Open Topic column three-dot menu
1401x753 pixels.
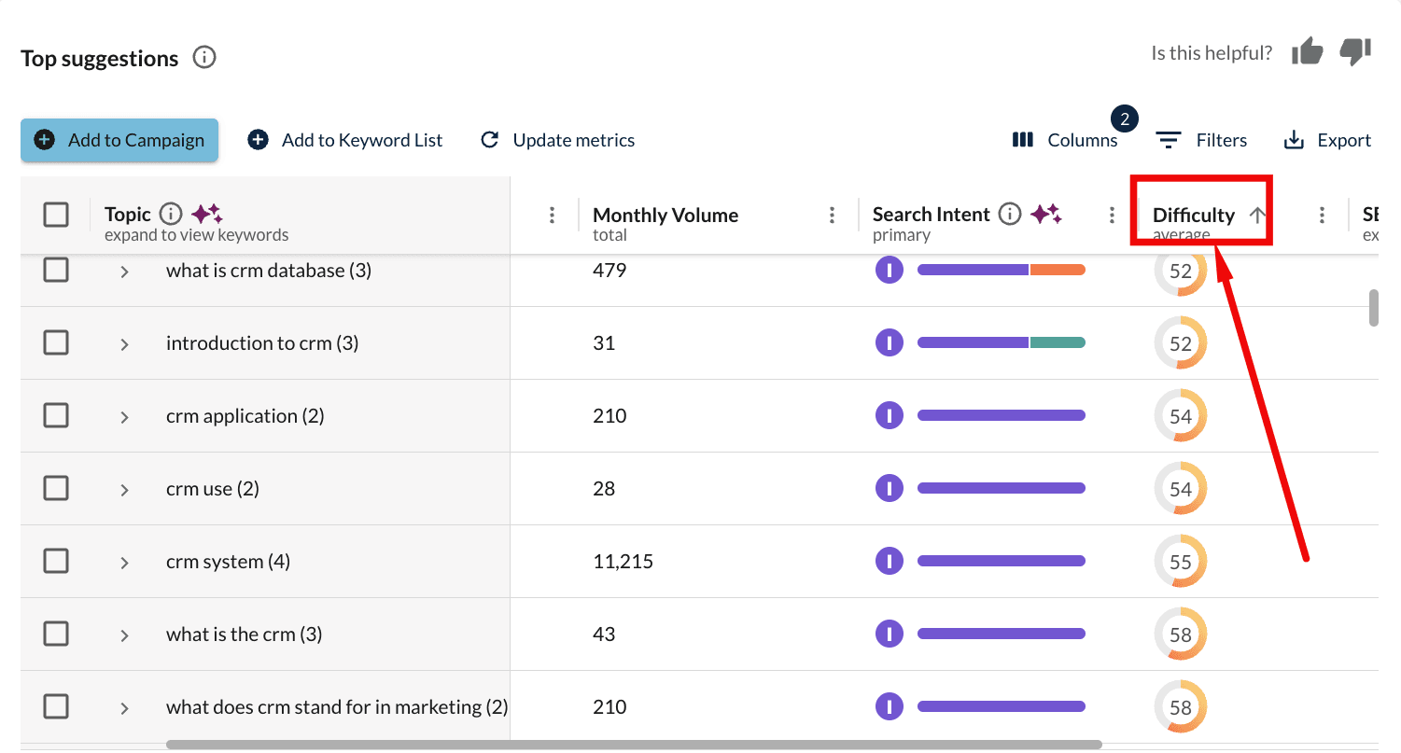click(552, 216)
